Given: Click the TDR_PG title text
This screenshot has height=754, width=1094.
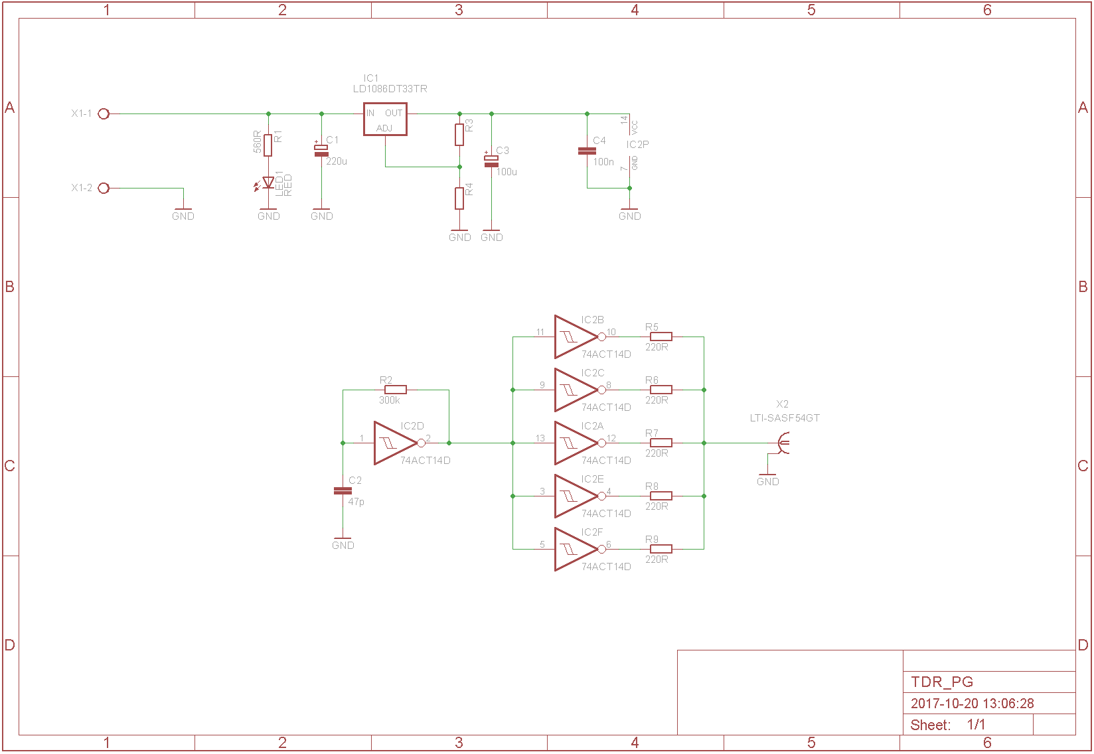Looking at the screenshot, I should (942, 682).
